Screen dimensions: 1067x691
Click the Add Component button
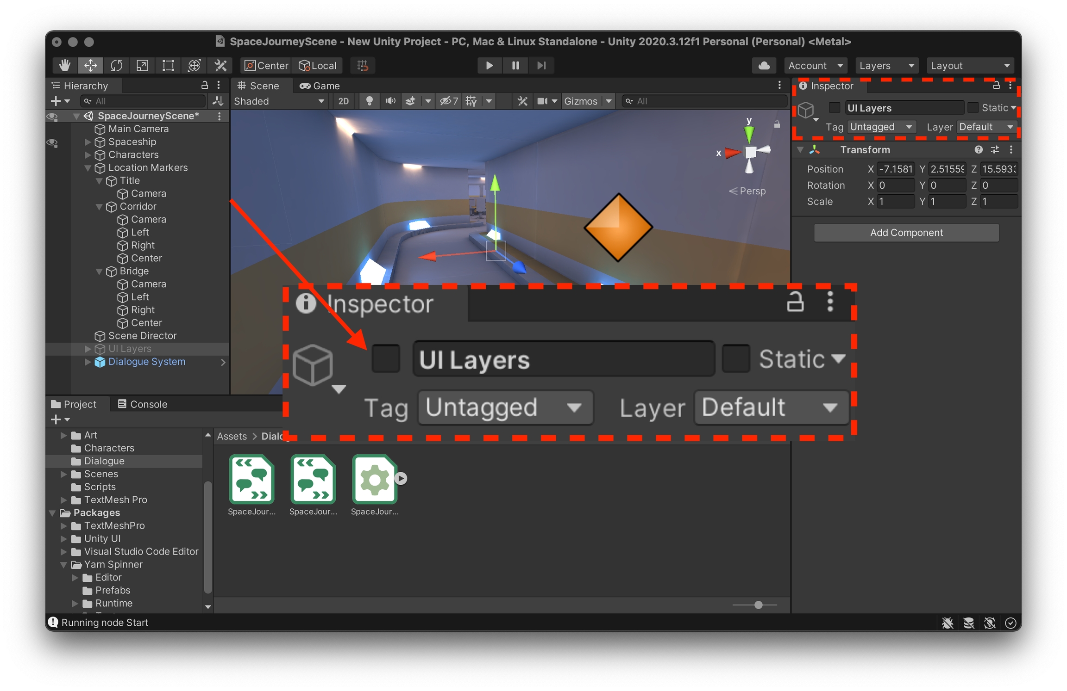[906, 233]
